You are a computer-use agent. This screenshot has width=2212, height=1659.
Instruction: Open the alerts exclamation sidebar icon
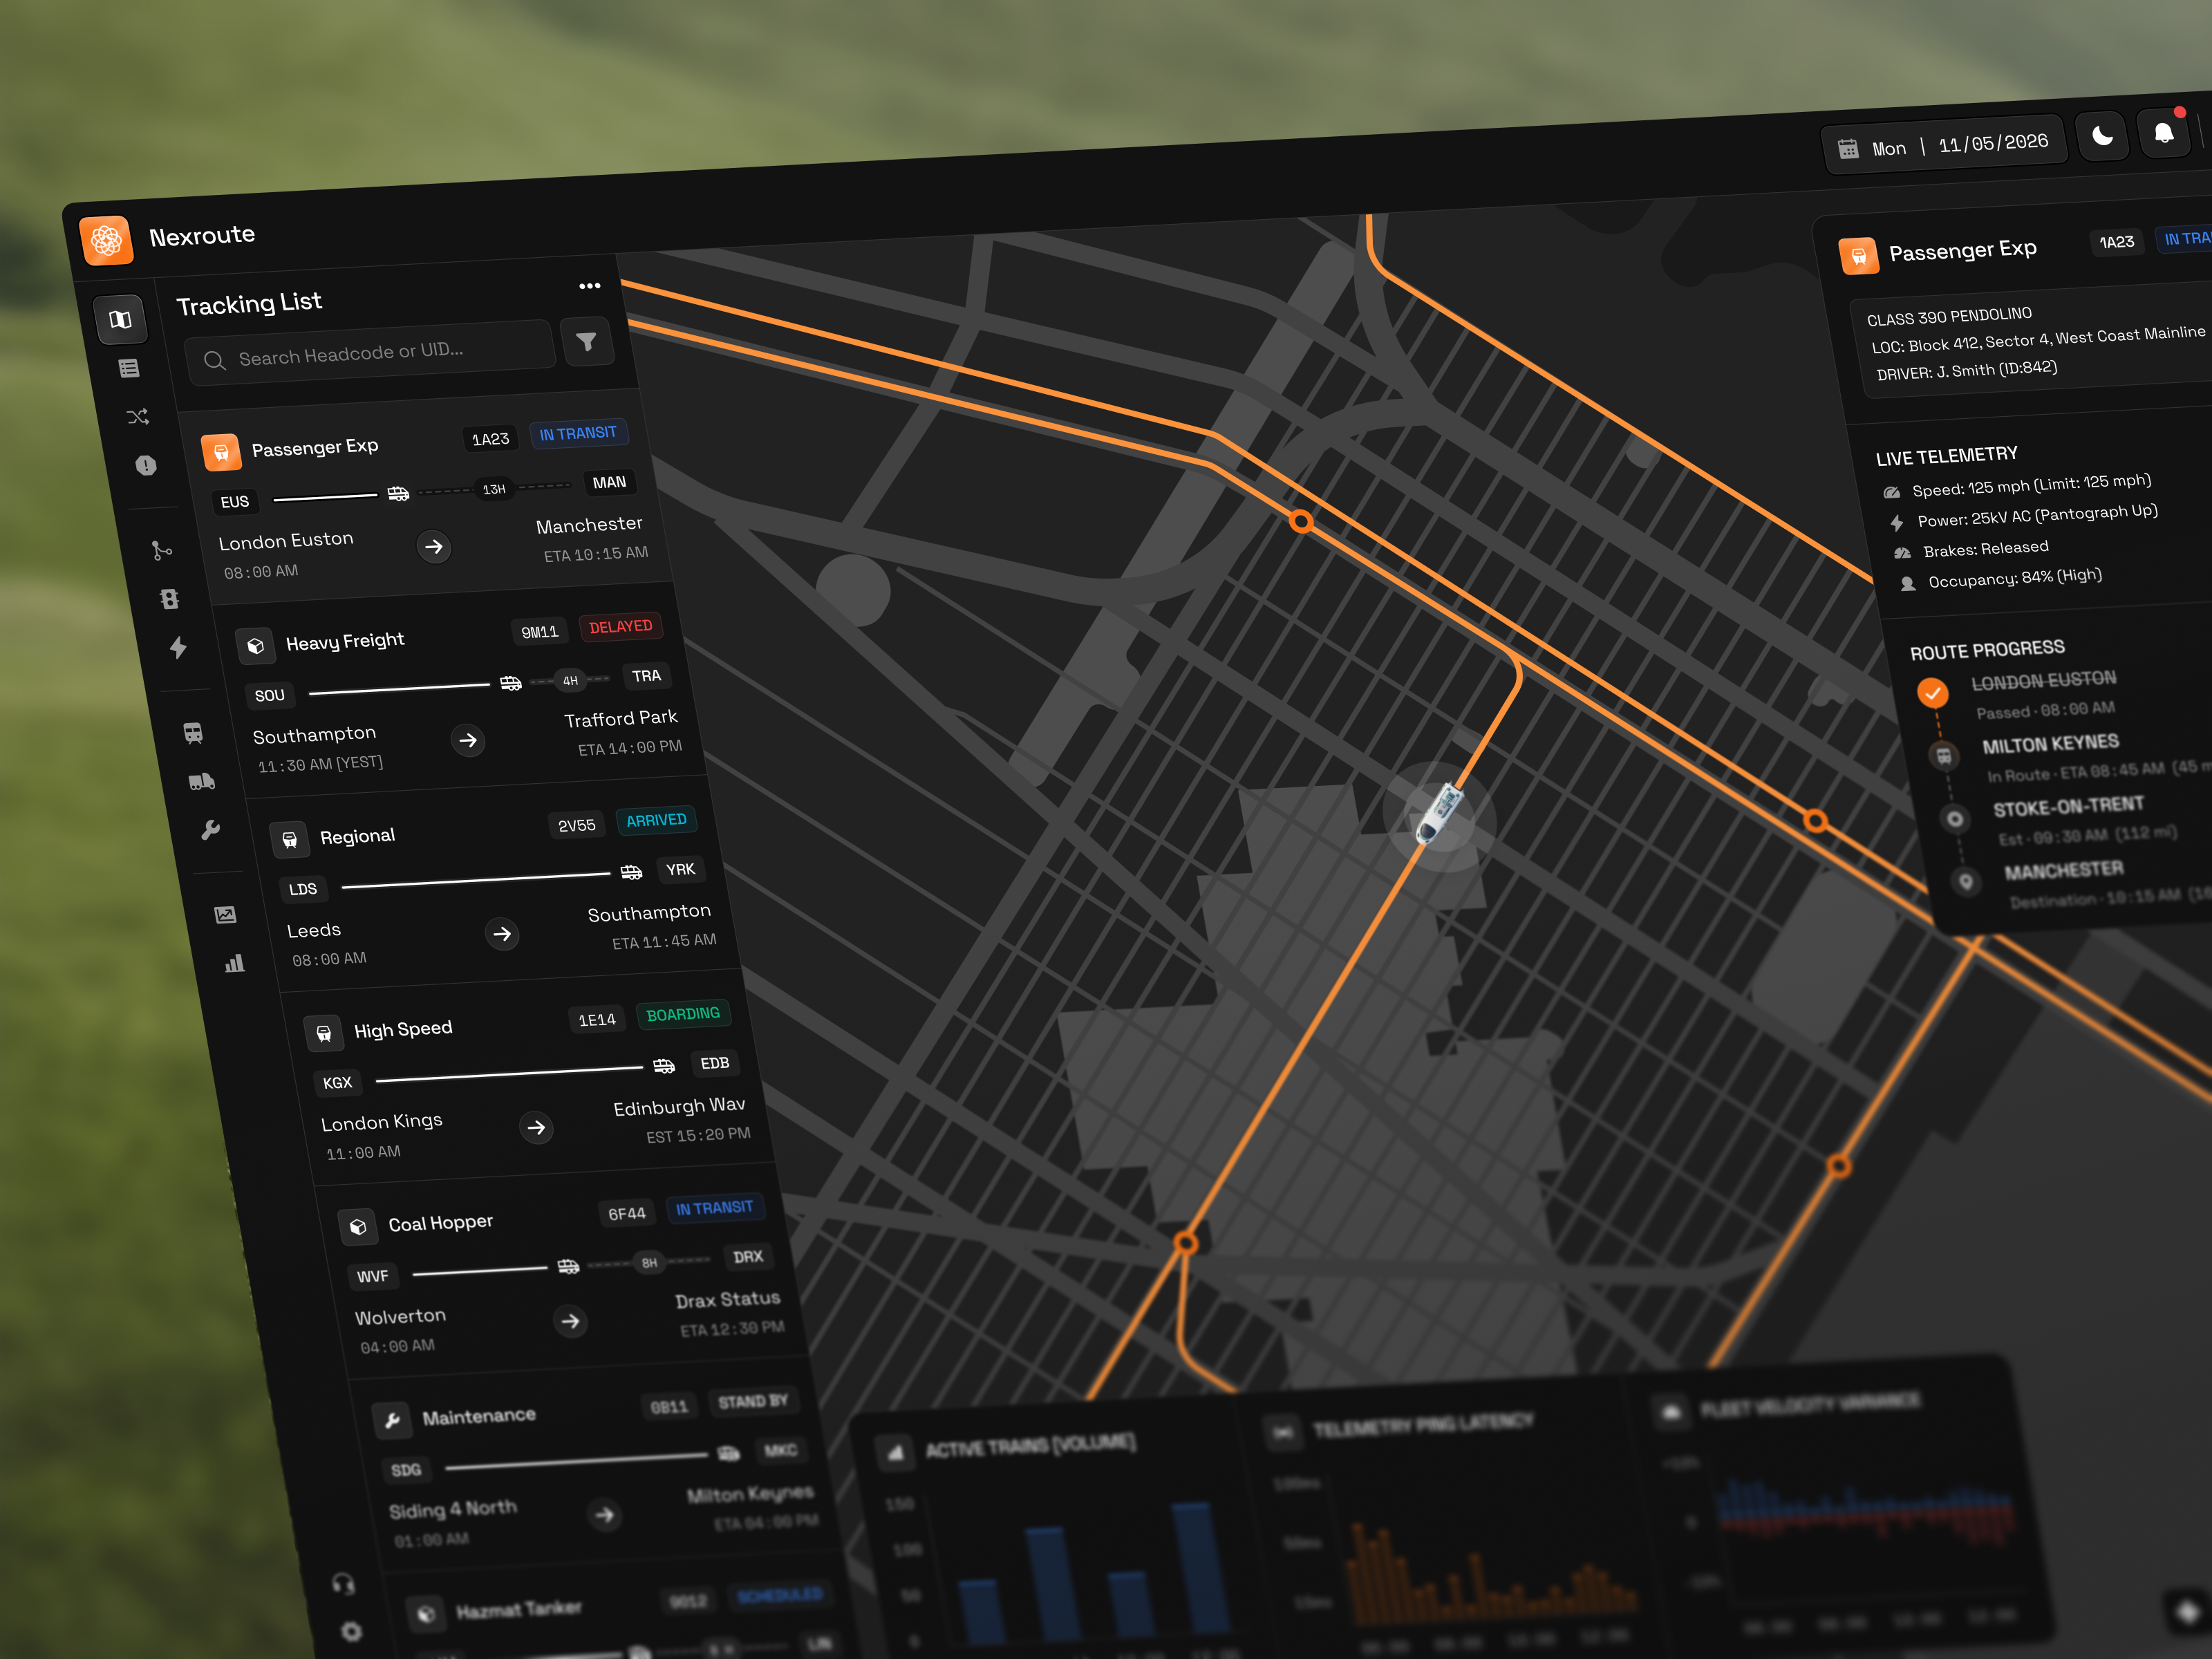click(146, 465)
